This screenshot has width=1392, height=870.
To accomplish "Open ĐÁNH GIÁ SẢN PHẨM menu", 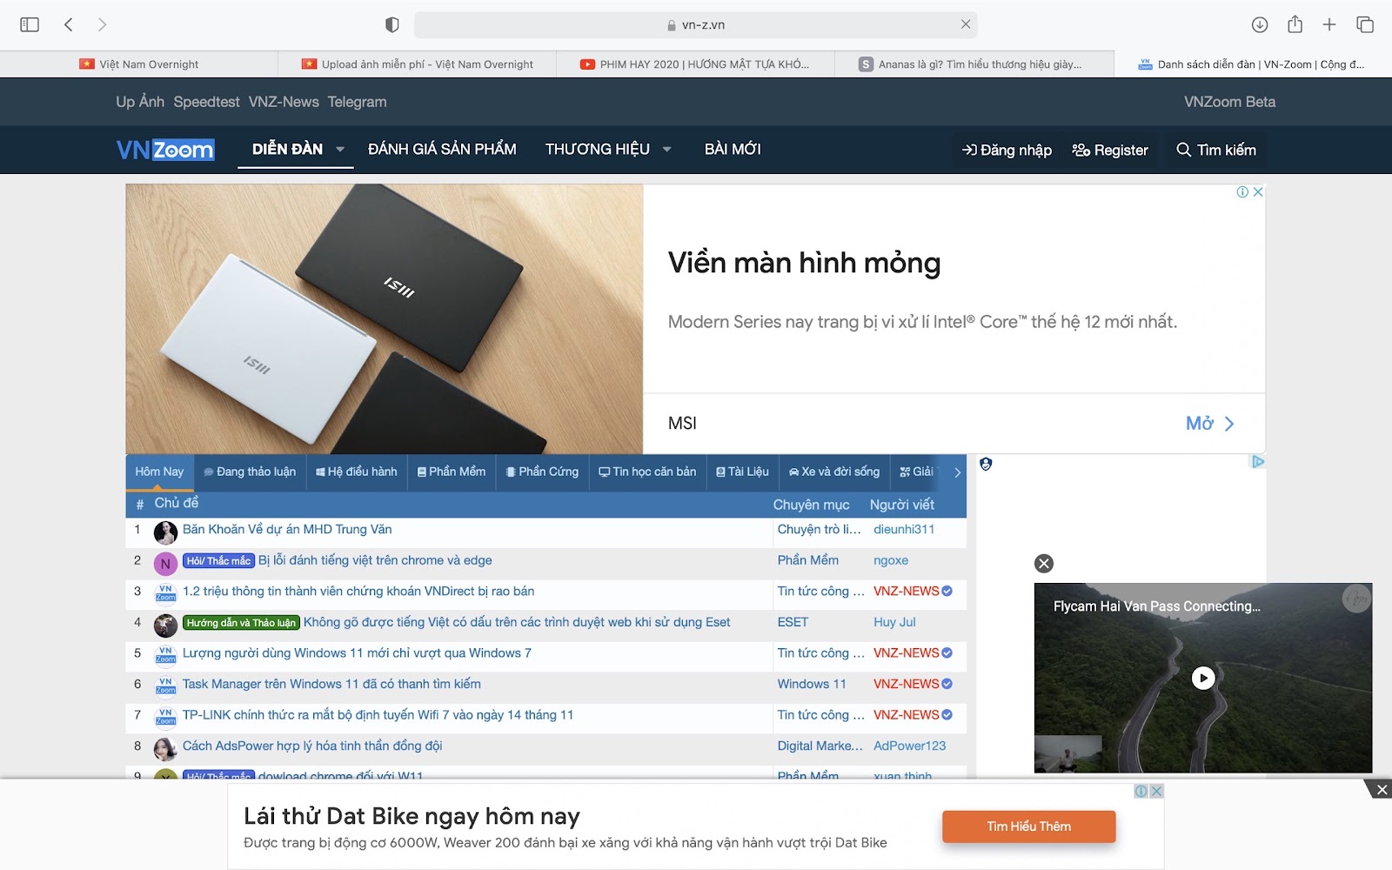I will 442,150.
